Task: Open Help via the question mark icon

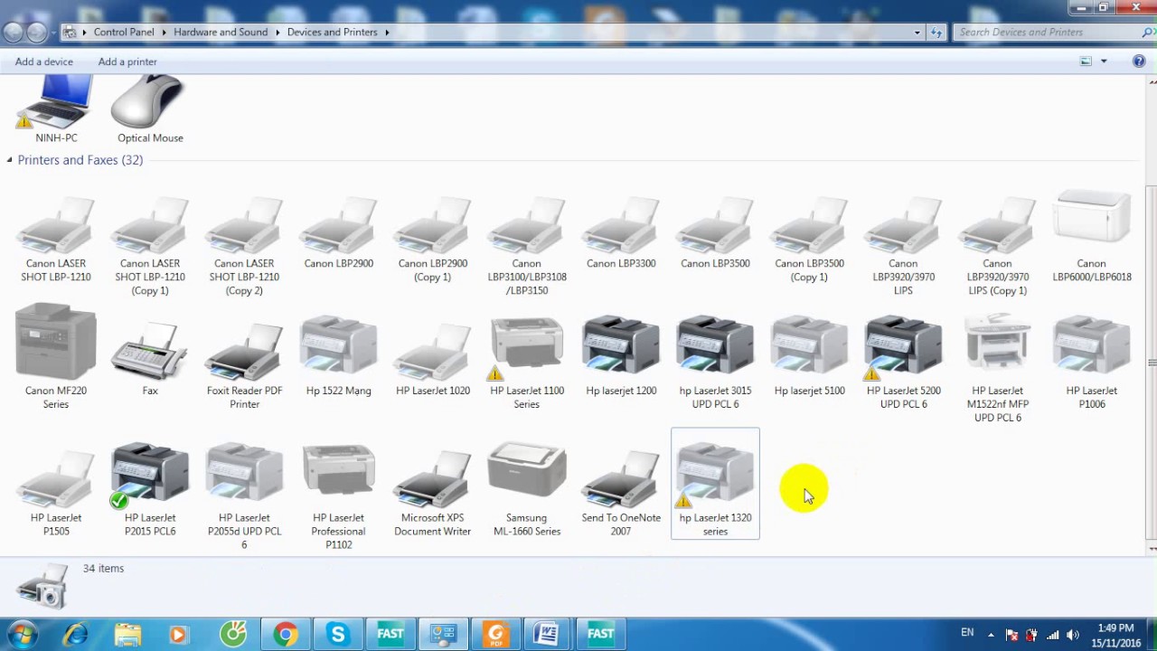Action: coord(1138,61)
